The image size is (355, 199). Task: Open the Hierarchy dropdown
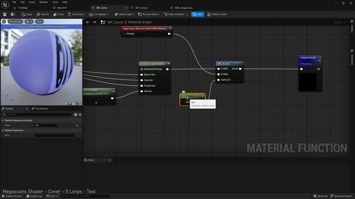(x=77, y=14)
